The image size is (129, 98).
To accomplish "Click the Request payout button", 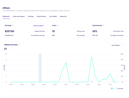I will (x=38, y=26).
